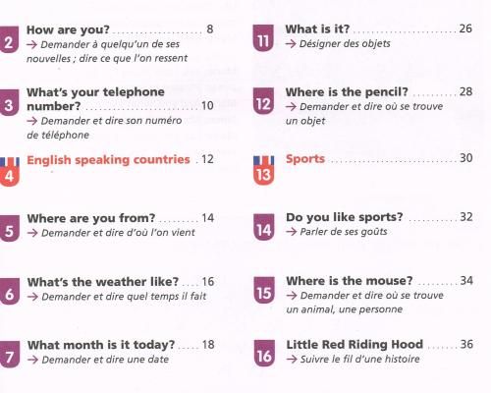This screenshot has width=491, height=393.
Task: Click the purple number 12 badge
Action: pos(263,101)
